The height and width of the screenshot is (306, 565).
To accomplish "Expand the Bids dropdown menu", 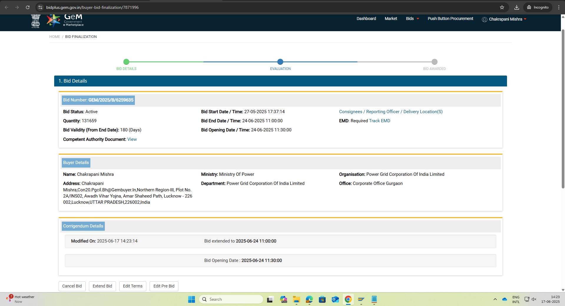I will [412, 19].
